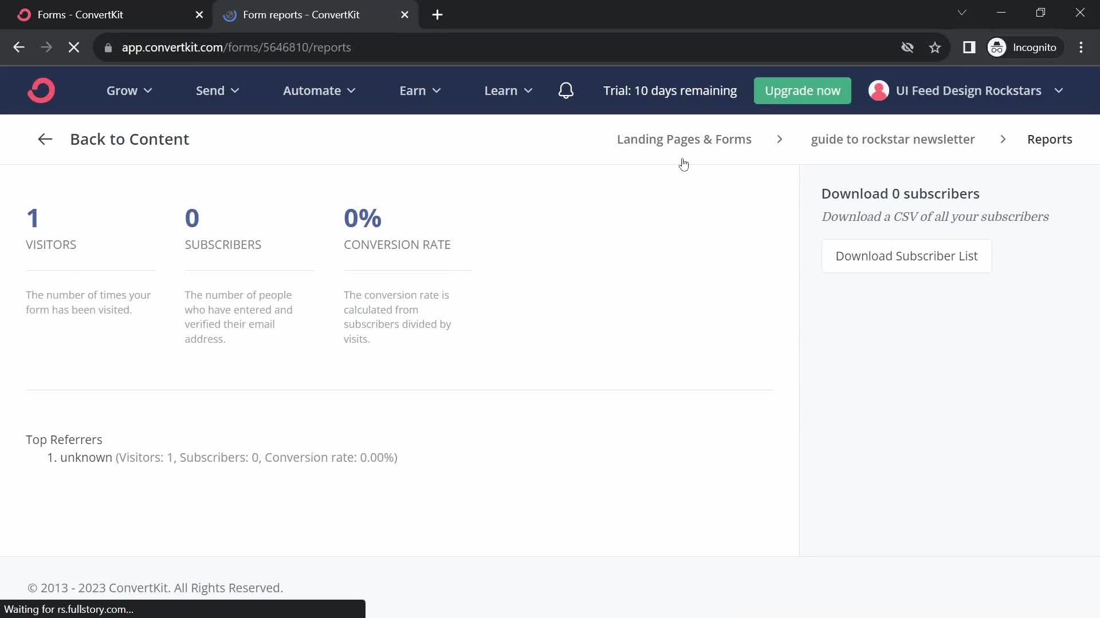Viewport: 1100px width, 618px height.
Task: Expand the Send menu
Action: (218, 90)
